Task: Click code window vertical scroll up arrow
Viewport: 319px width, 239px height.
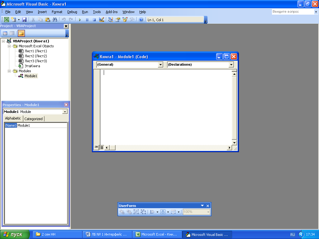Action: point(234,74)
